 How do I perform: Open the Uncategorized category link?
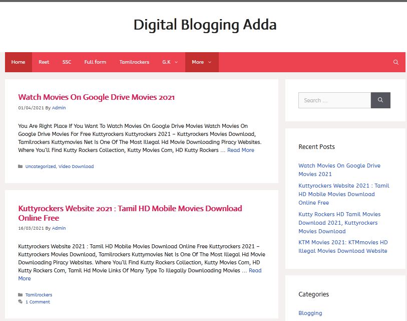tap(41, 167)
